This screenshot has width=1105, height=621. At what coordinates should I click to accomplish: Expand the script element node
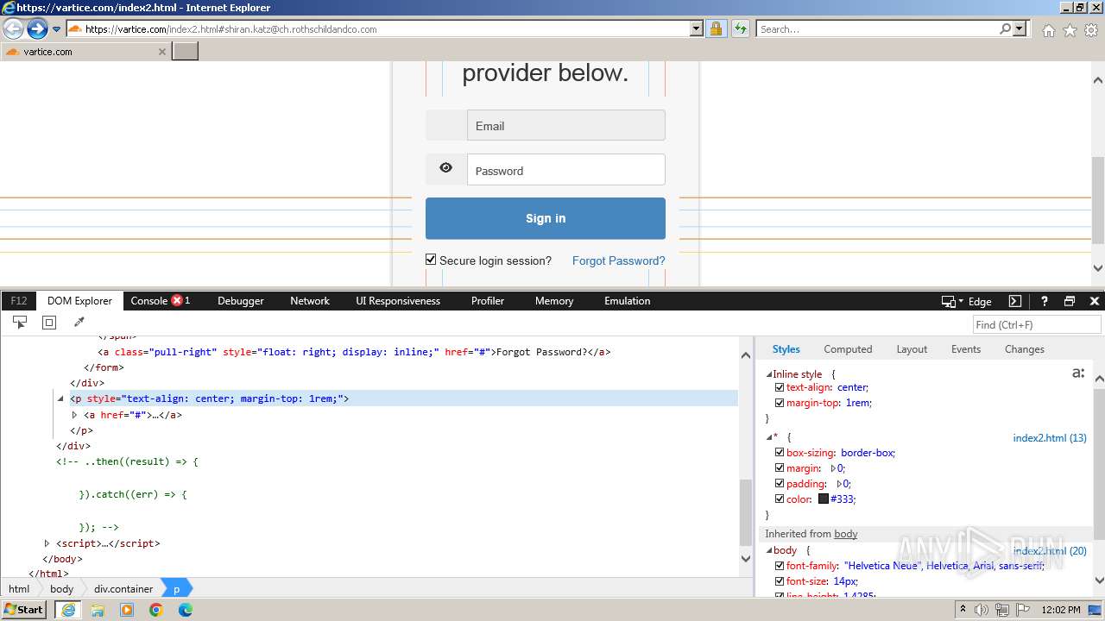pos(47,543)
